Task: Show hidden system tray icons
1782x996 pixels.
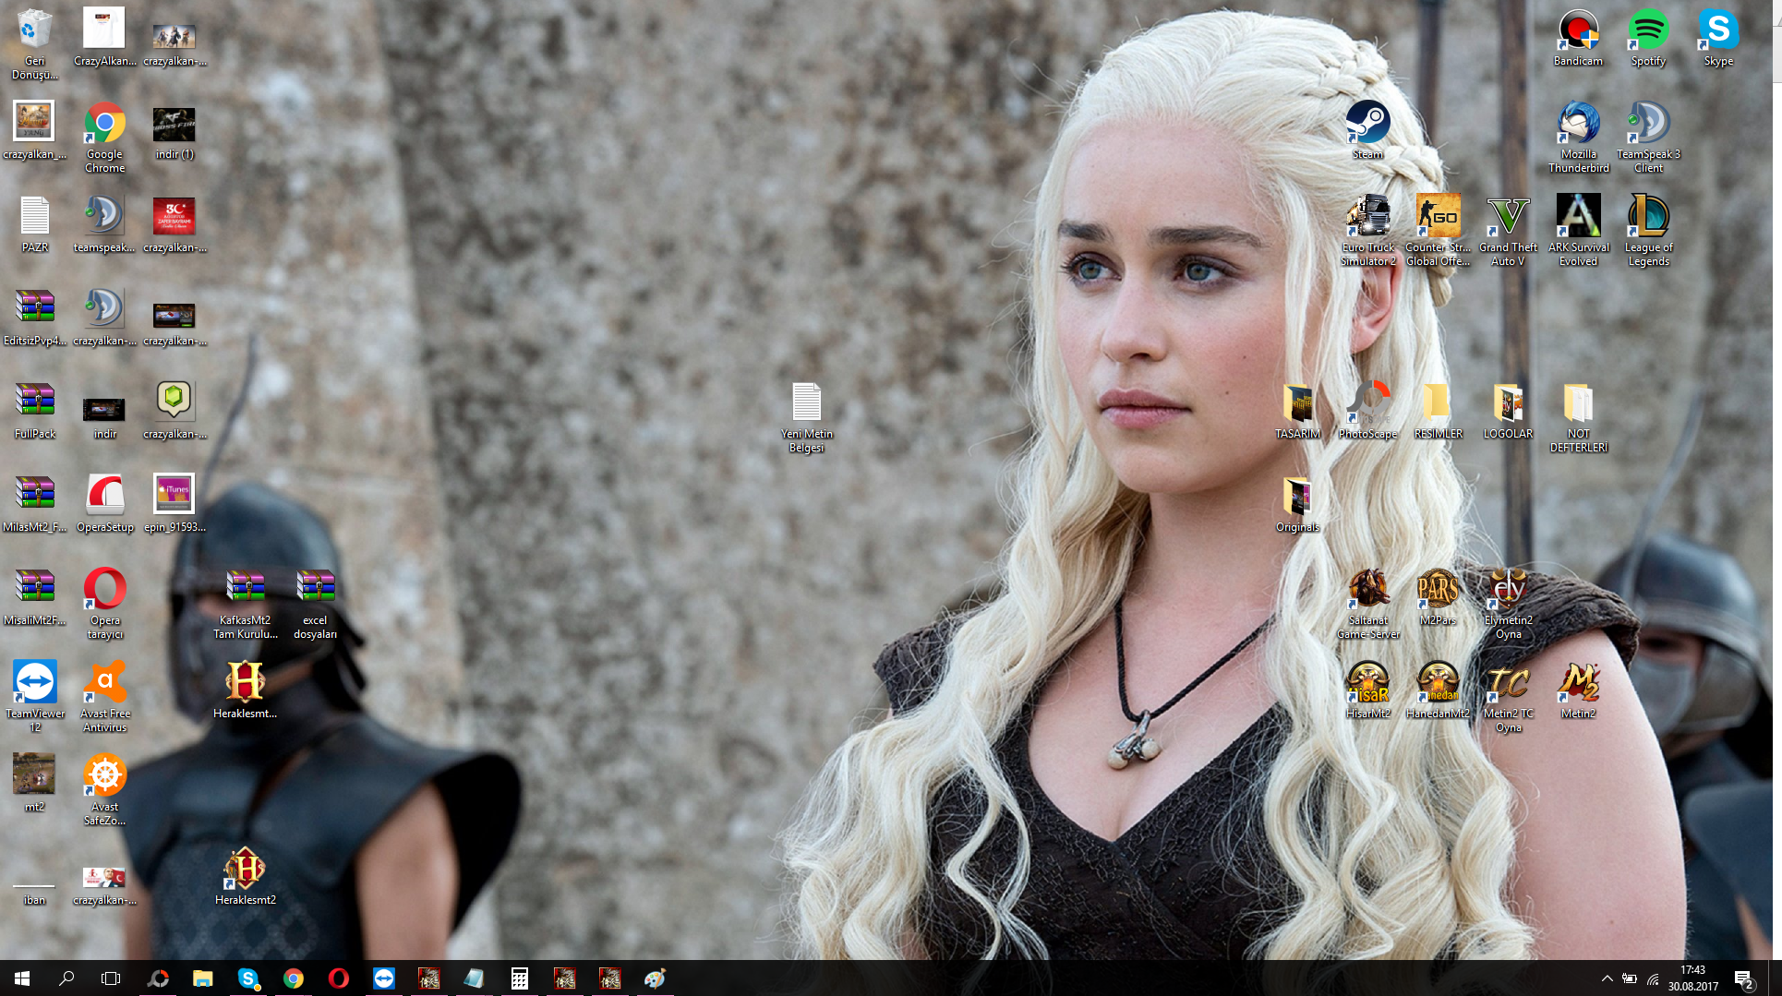Action: [x=1607, y=978]
